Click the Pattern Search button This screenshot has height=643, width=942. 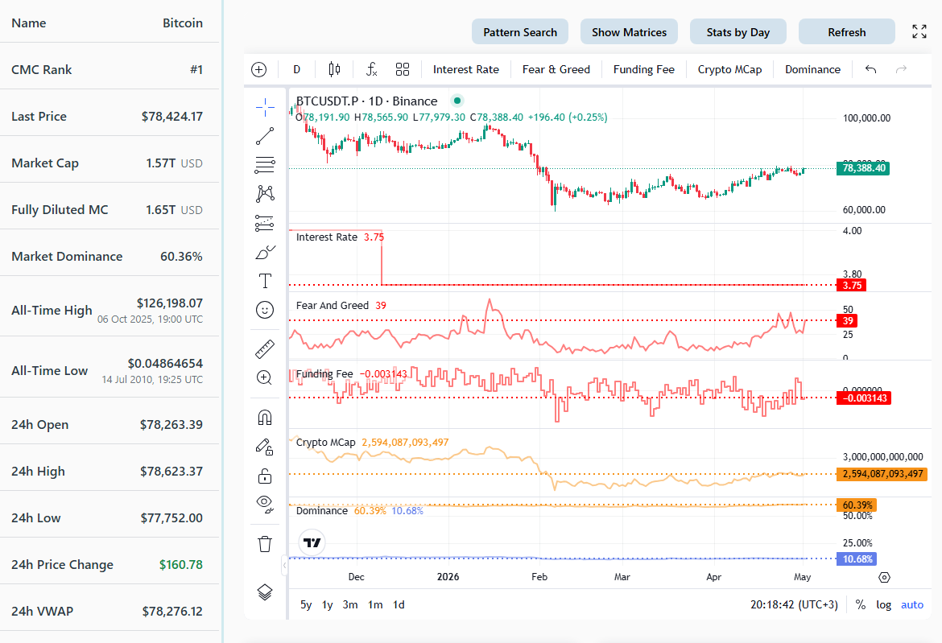coord(520,32)
